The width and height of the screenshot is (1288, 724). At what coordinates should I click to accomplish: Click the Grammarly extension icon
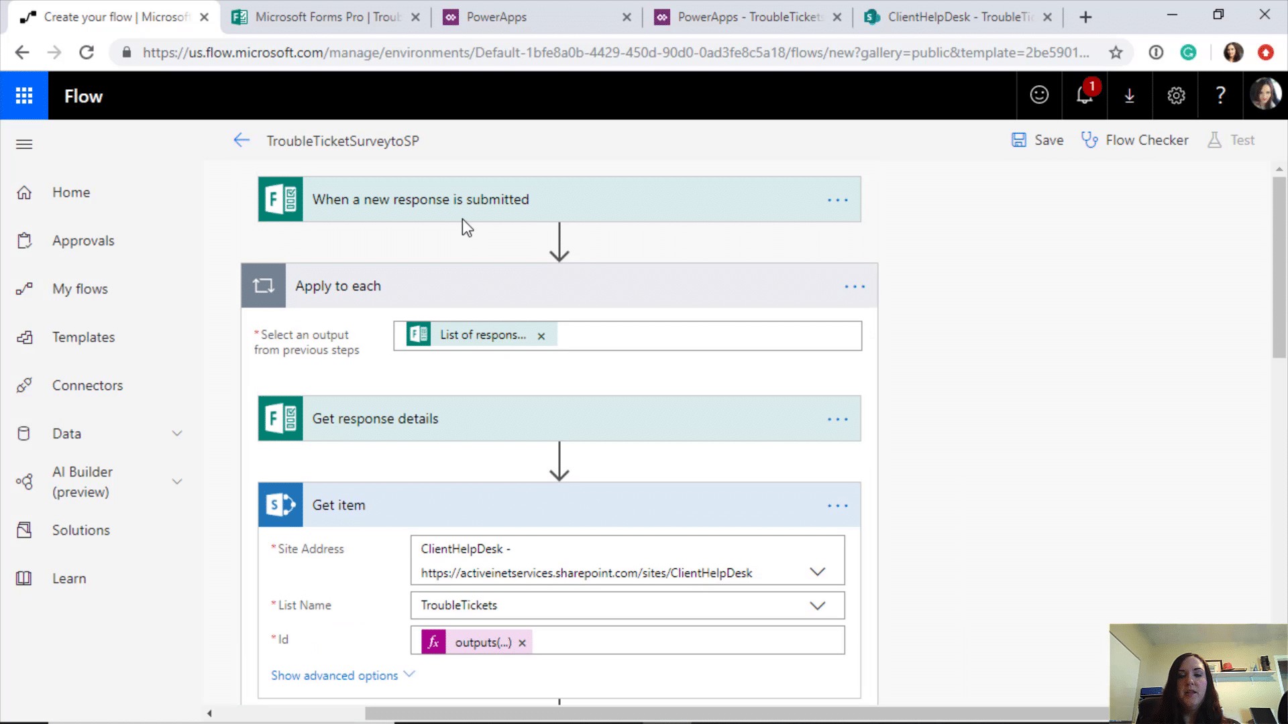tap(1188, 52)
